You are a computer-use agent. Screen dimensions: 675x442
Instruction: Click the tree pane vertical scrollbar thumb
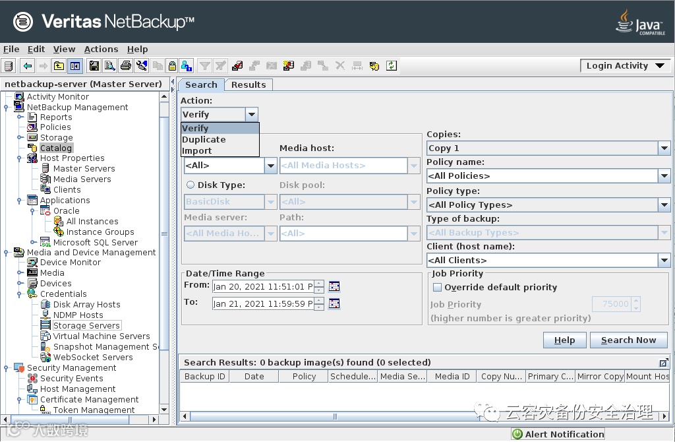pyautogui.click(x=164, y=233)
